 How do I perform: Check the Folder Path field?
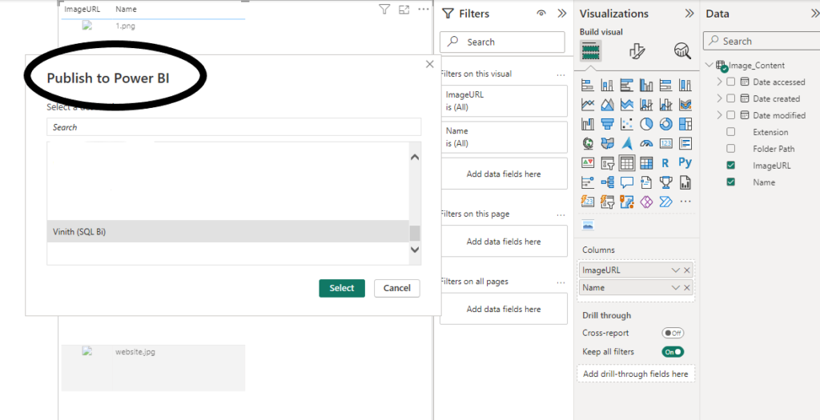pos(731,149)
